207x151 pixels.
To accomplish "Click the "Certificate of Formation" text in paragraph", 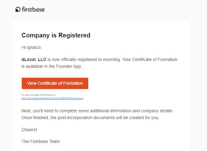I will click(154, 59).
